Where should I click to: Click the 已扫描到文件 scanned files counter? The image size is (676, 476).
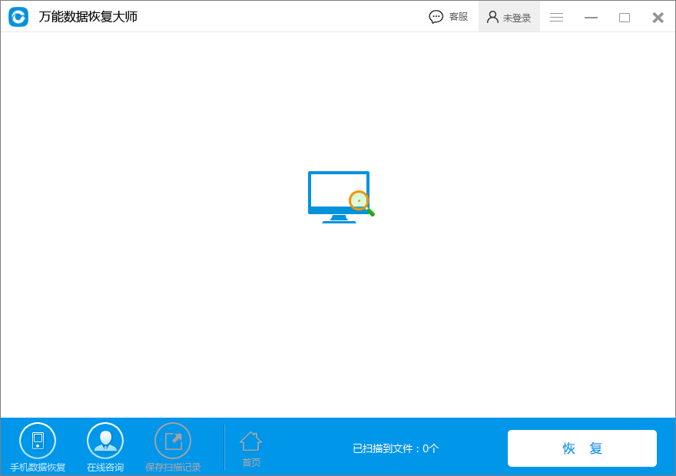[396, 448]
